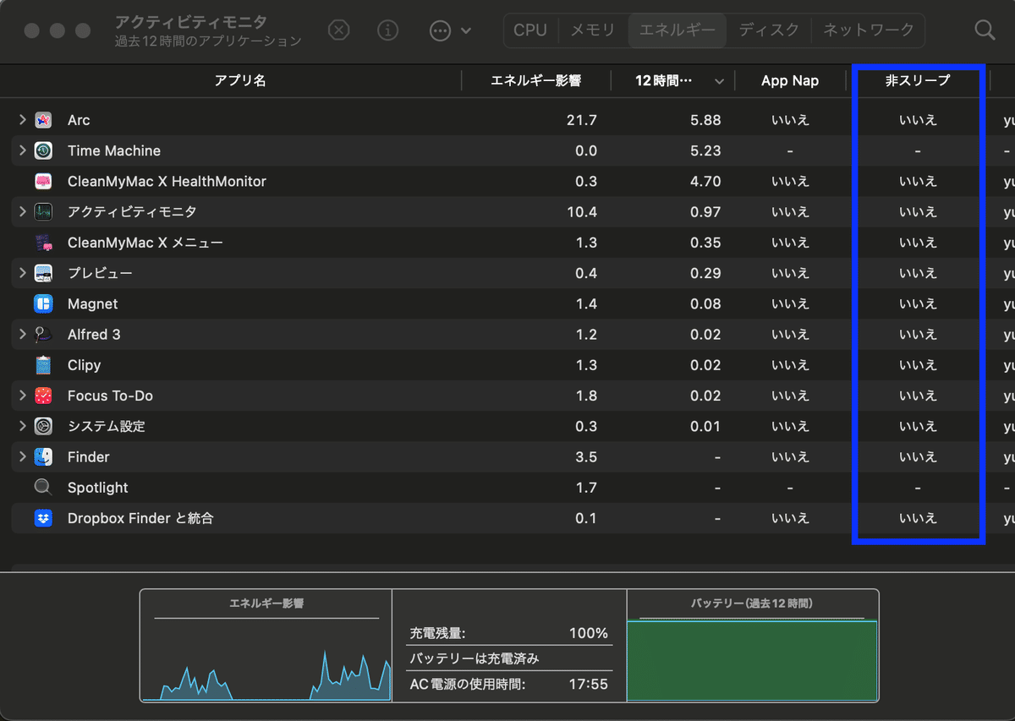Image resolution: width=1015 pixels, height=721 pixels.
Task: Click the Time Machine app icon
Action: tap(43, 150)
